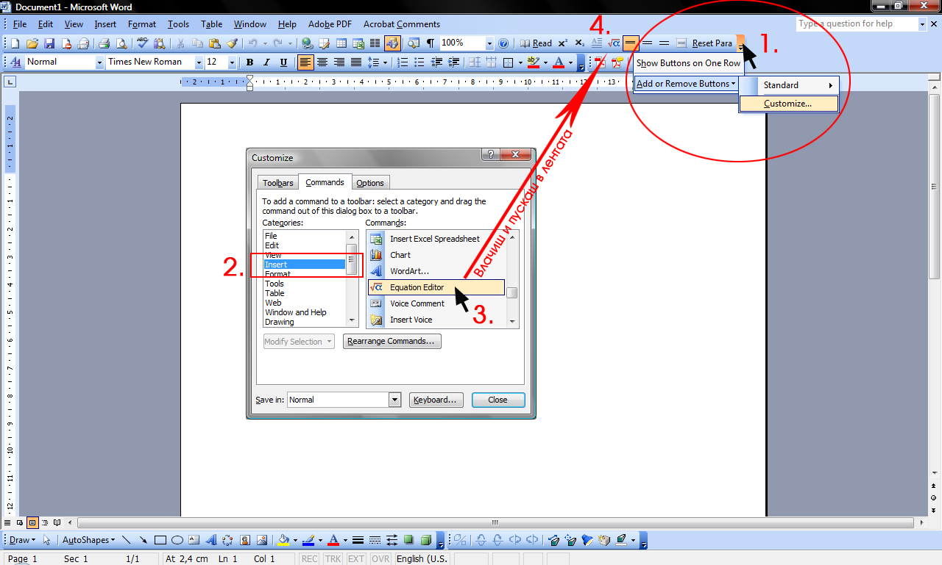Click the Equation Editor icon in the Standard toolbar
The image size is (942, 565).
614,43
